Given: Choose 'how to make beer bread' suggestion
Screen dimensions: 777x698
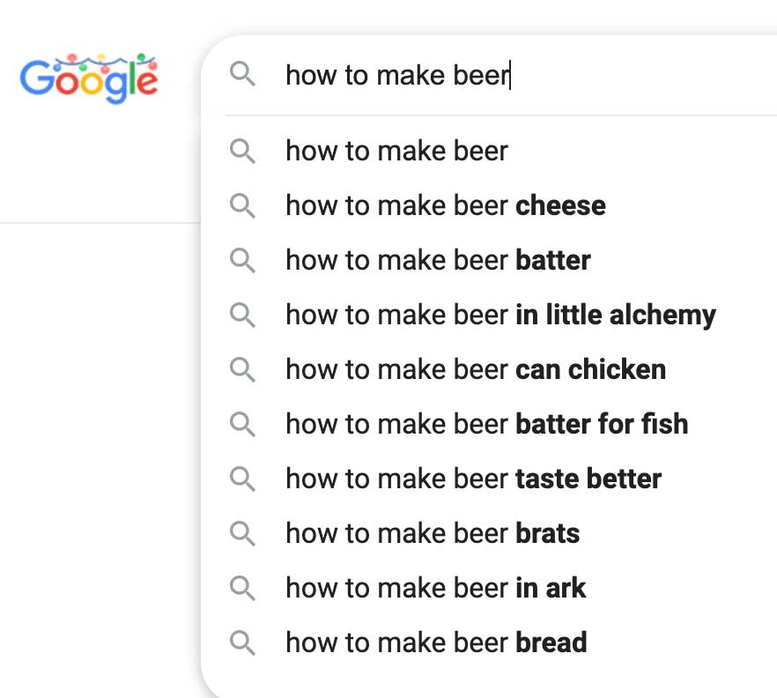Looking at the screenshot, I should (x=489, y=642).
